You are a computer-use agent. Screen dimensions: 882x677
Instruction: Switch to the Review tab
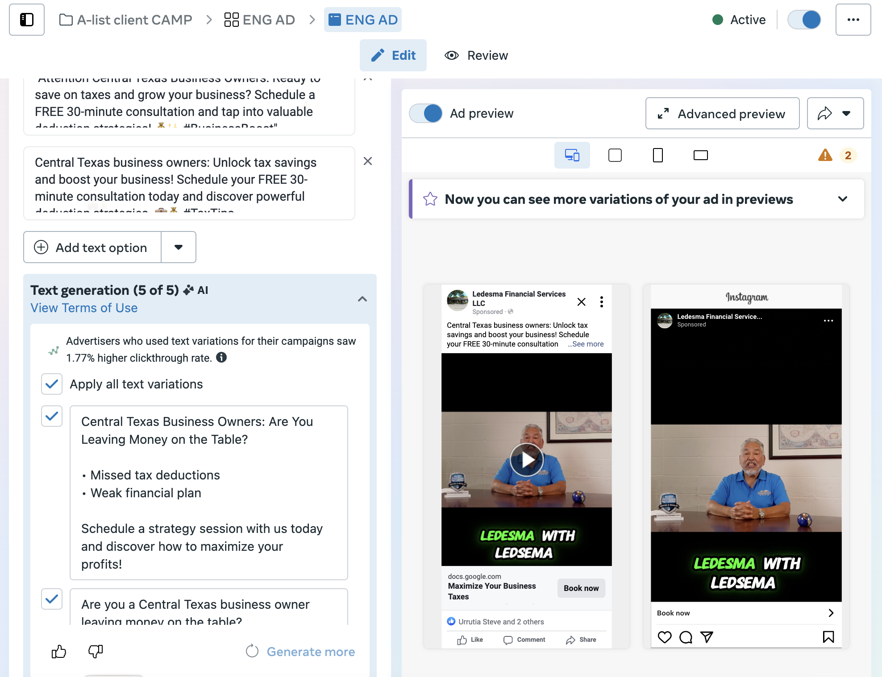[x=476, y=55]
